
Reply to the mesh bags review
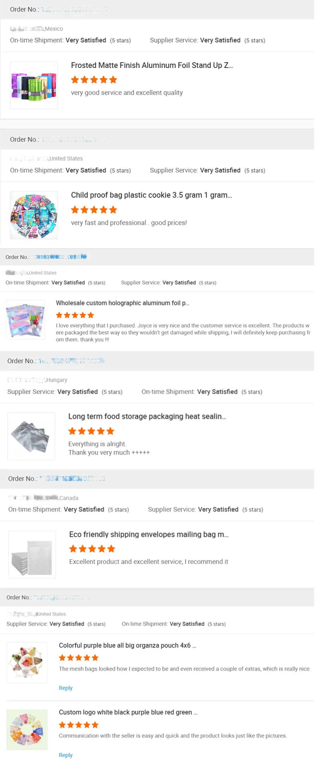click(66, 688)
